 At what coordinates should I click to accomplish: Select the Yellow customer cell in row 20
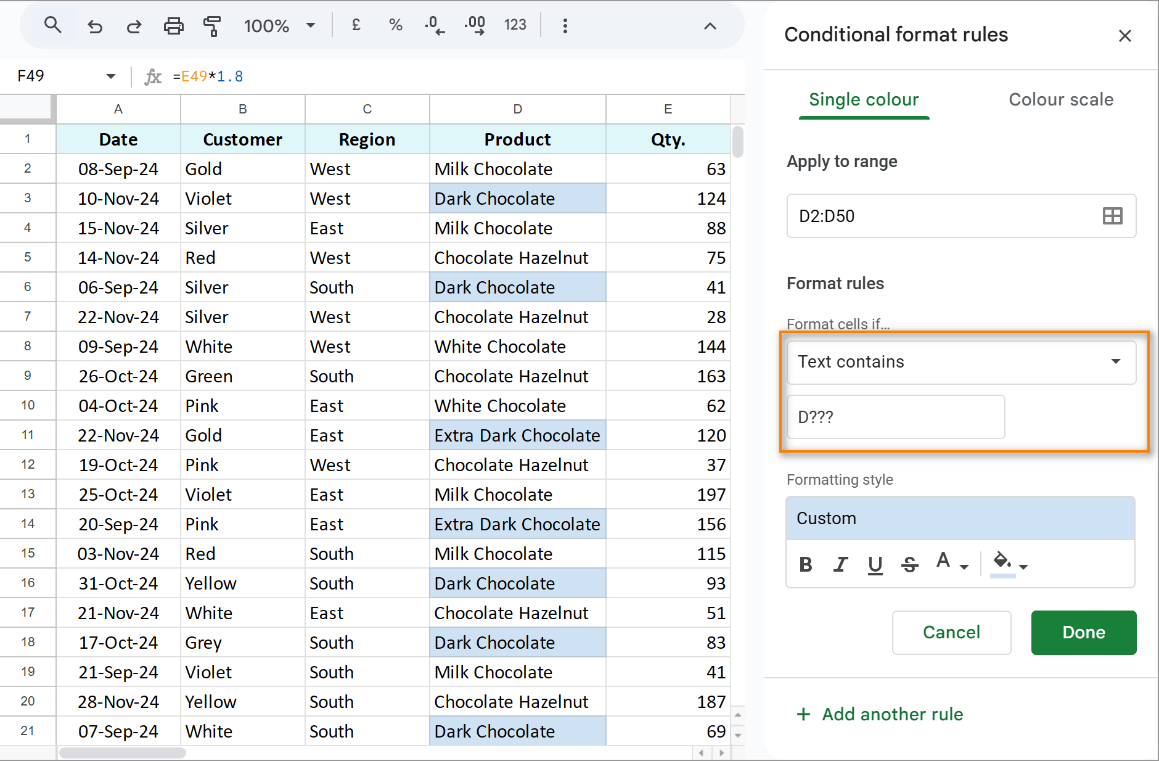click(x=242, y=702)
